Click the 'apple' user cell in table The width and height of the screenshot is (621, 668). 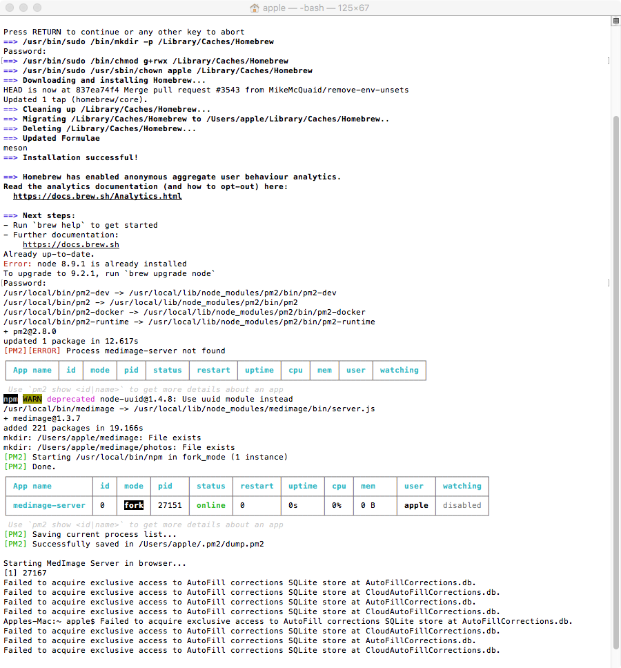tap(416, 505)
